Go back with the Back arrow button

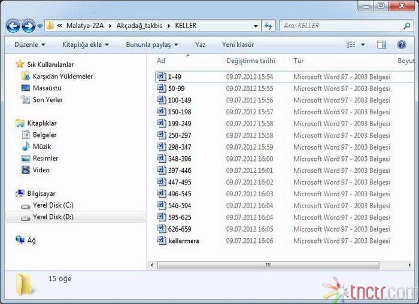(13, 26)
